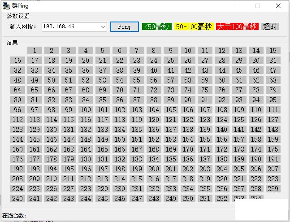Click host cell 208
The height and width of the screenshot is (222, 290).
pyautogui.click(x=17, y=178)
